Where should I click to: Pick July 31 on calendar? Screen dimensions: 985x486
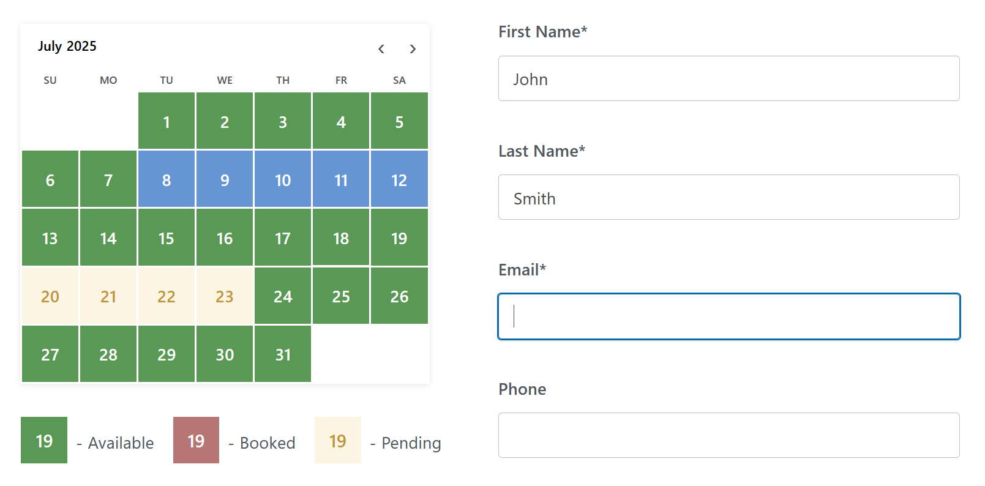tap(283, 354)
